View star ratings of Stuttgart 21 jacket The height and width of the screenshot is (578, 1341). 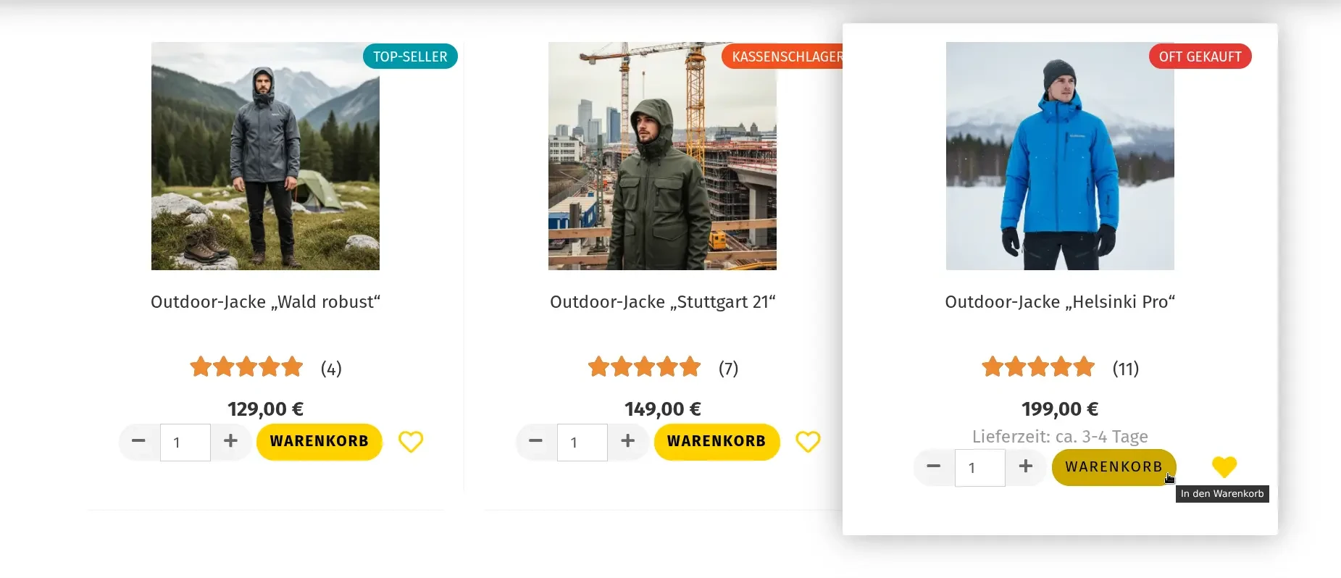645,367
